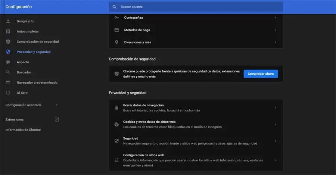Click the Extensiones external link icon
Image resolution: width=336 pixels, height=175 pixels.
(x=57, y=119)
